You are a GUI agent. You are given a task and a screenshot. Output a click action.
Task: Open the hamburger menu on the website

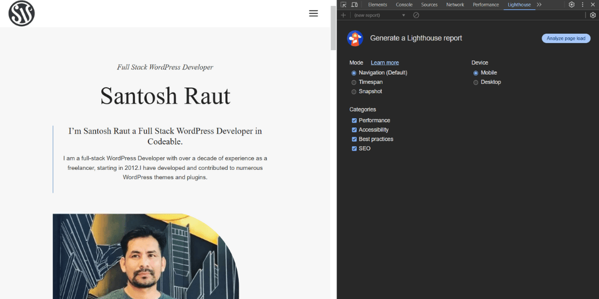314,13
